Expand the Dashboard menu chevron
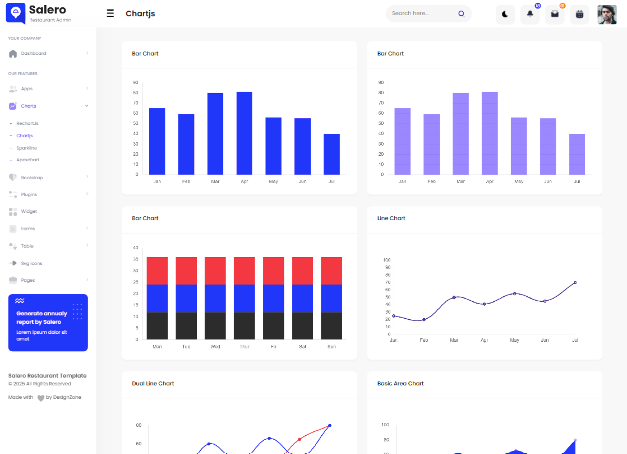Screen dimensions: 627x454 [87, 53]
